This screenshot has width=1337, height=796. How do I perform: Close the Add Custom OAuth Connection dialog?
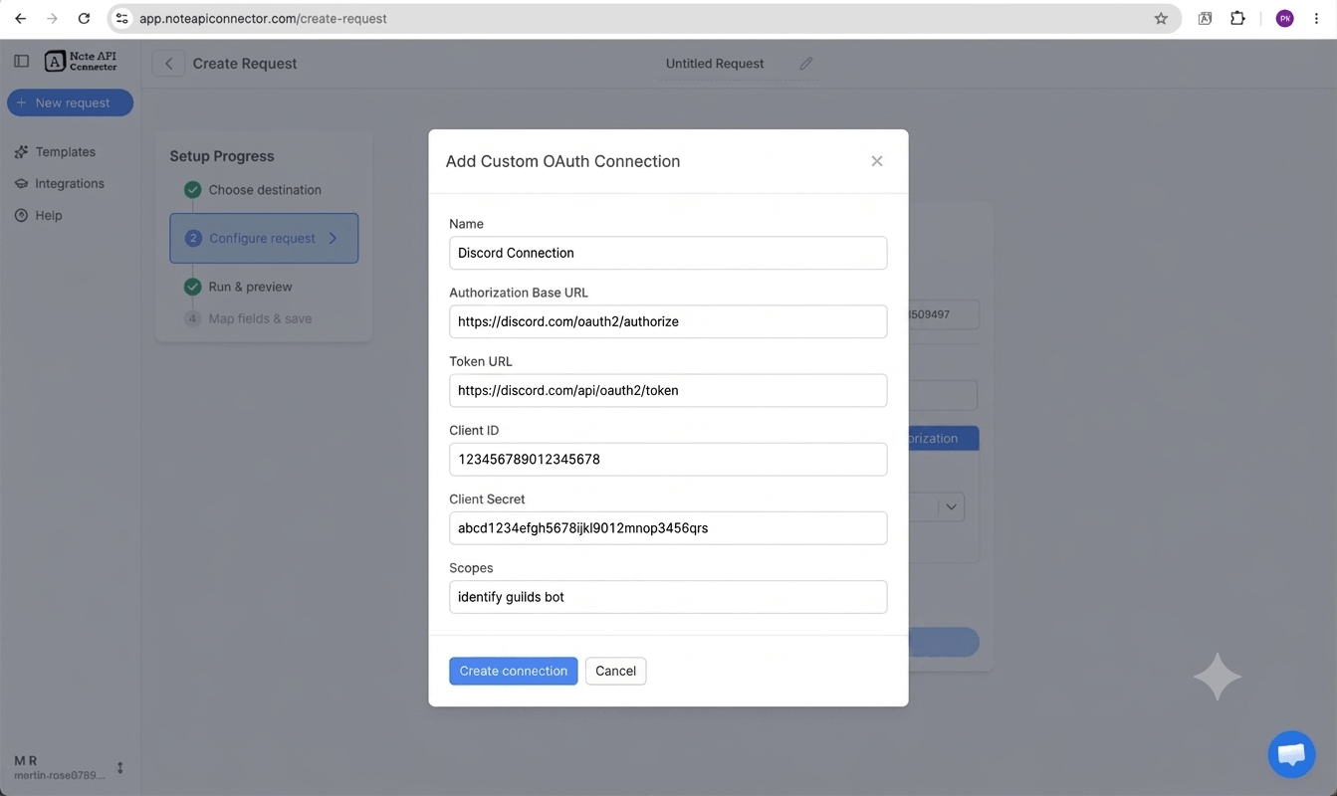click(x=877, y=161)
